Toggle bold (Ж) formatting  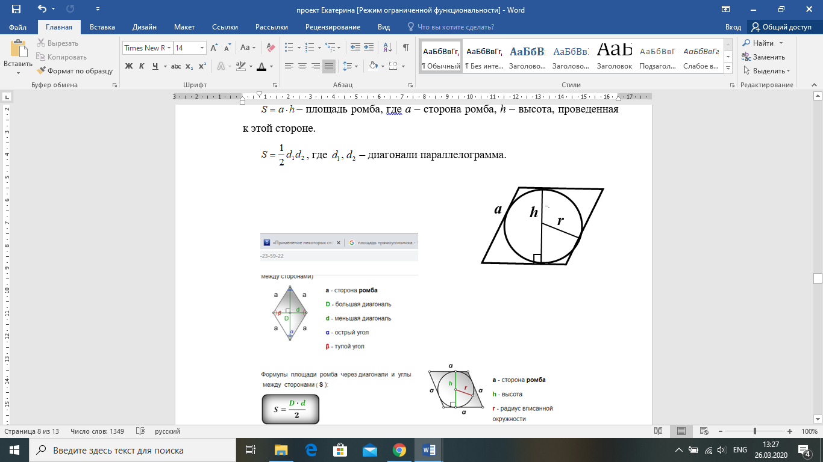coord(128,66)
